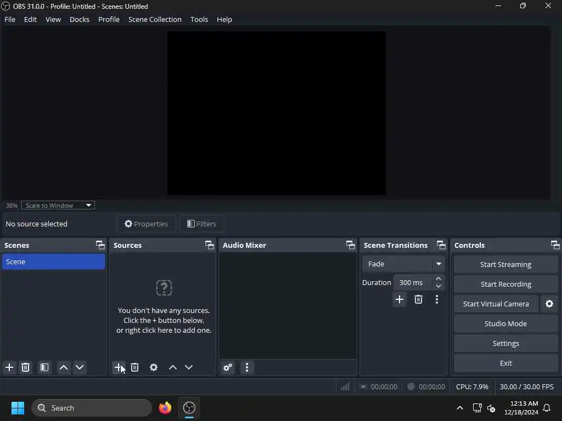Click the 30.00 / 30.00 FPS status entry
This screenshot has height=421, width=562.
coord(526,386)
